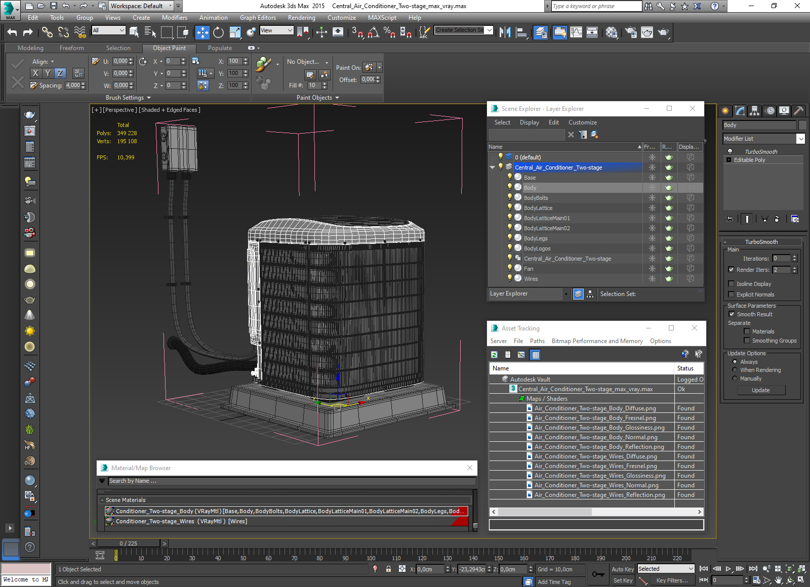Screen dimensions: 810x587
Task: Toggle the Percent Snap icon
Action: pos(389,32)
